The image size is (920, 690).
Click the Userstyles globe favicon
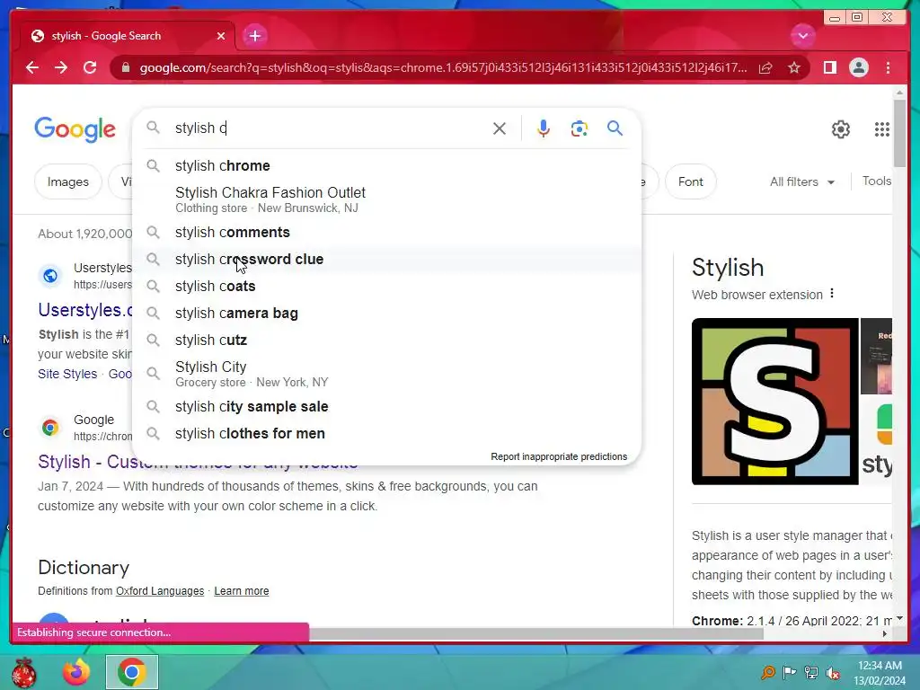(x=50, y=275)
